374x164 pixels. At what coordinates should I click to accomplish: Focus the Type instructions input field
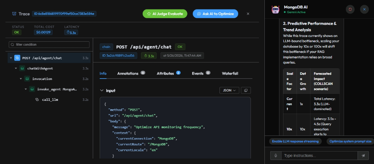(320, 156)
